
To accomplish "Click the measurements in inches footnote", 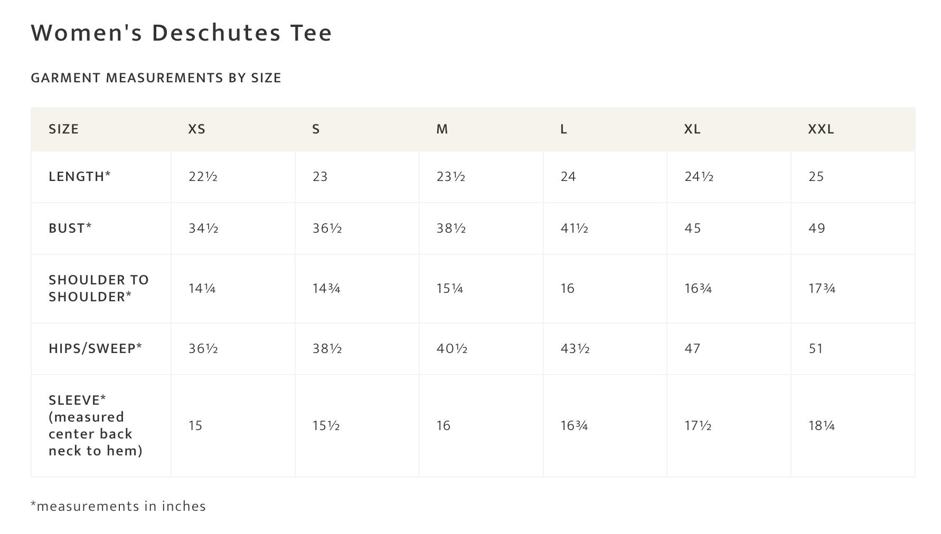I will point(118,507).
